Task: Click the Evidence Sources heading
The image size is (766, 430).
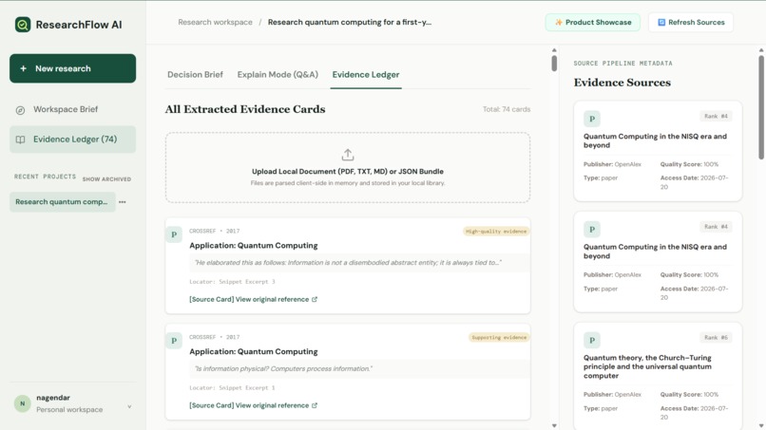Action: point(622,83)
